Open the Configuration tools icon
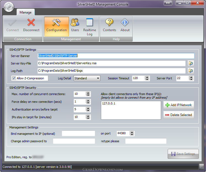Screen dimensions: 206x172 pos(56,22)
